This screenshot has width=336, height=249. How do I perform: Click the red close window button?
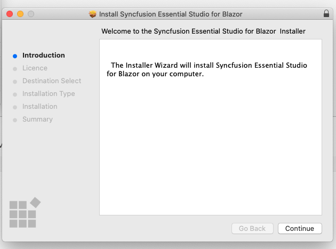click(10, 13)
